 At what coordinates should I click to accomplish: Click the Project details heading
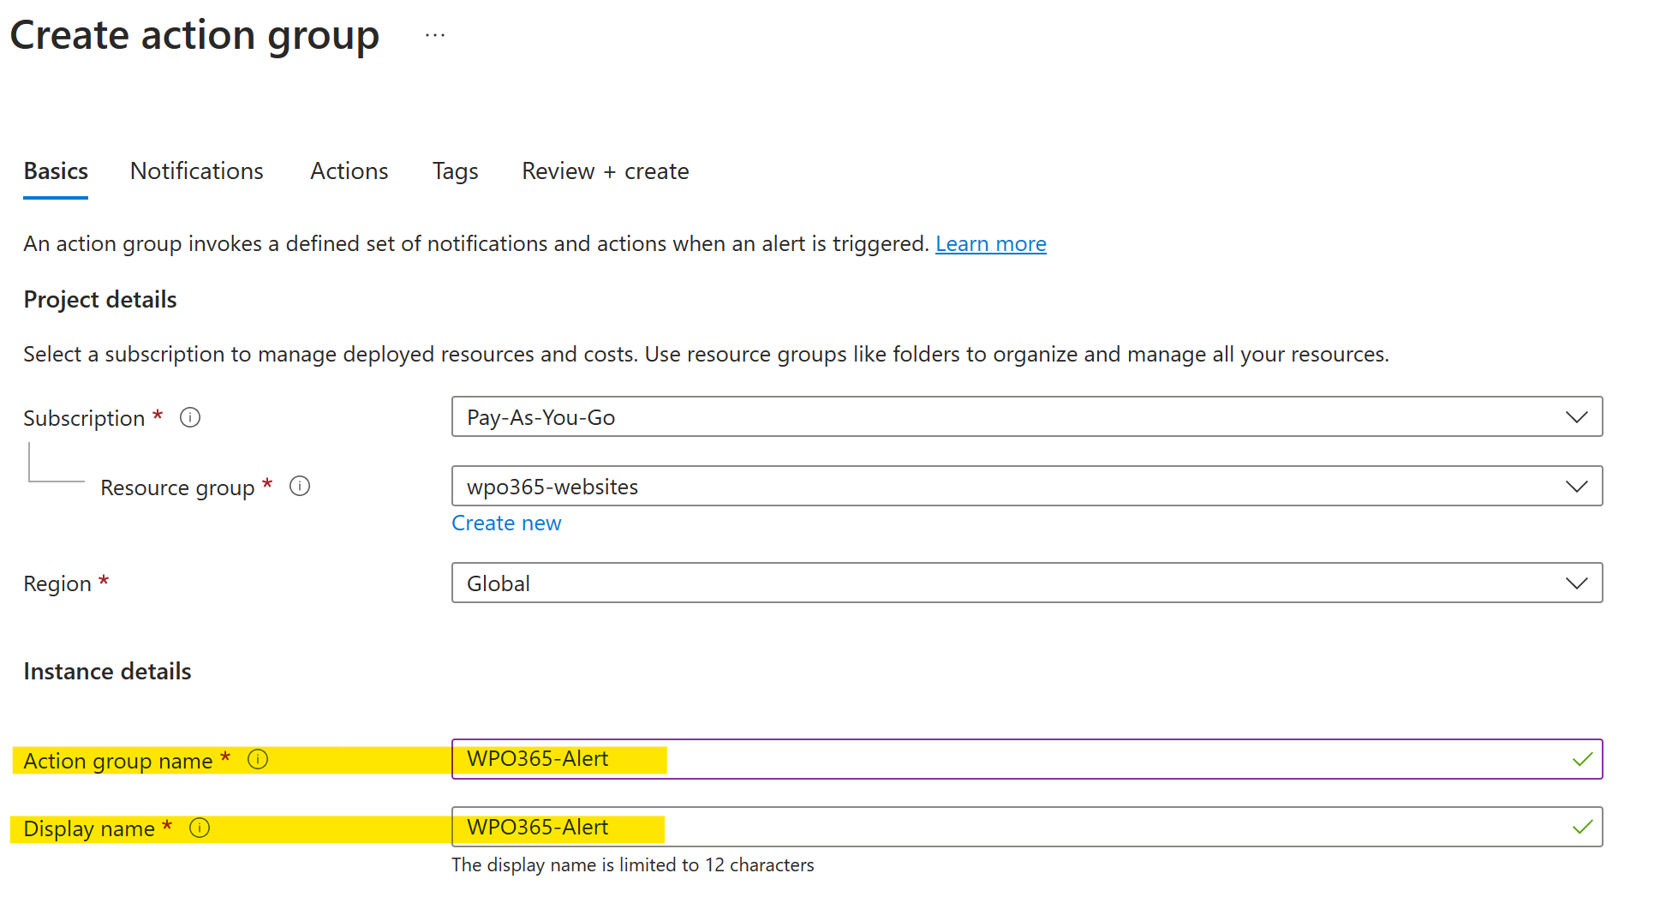100,300
